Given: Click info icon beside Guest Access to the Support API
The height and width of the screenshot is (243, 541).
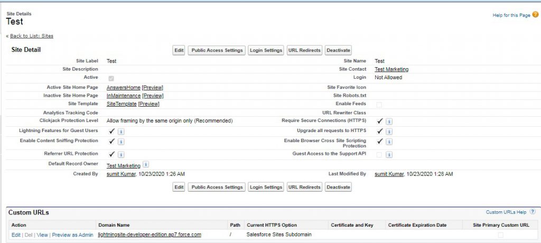Looking at the screenshot, I should [x=389, y=155].
